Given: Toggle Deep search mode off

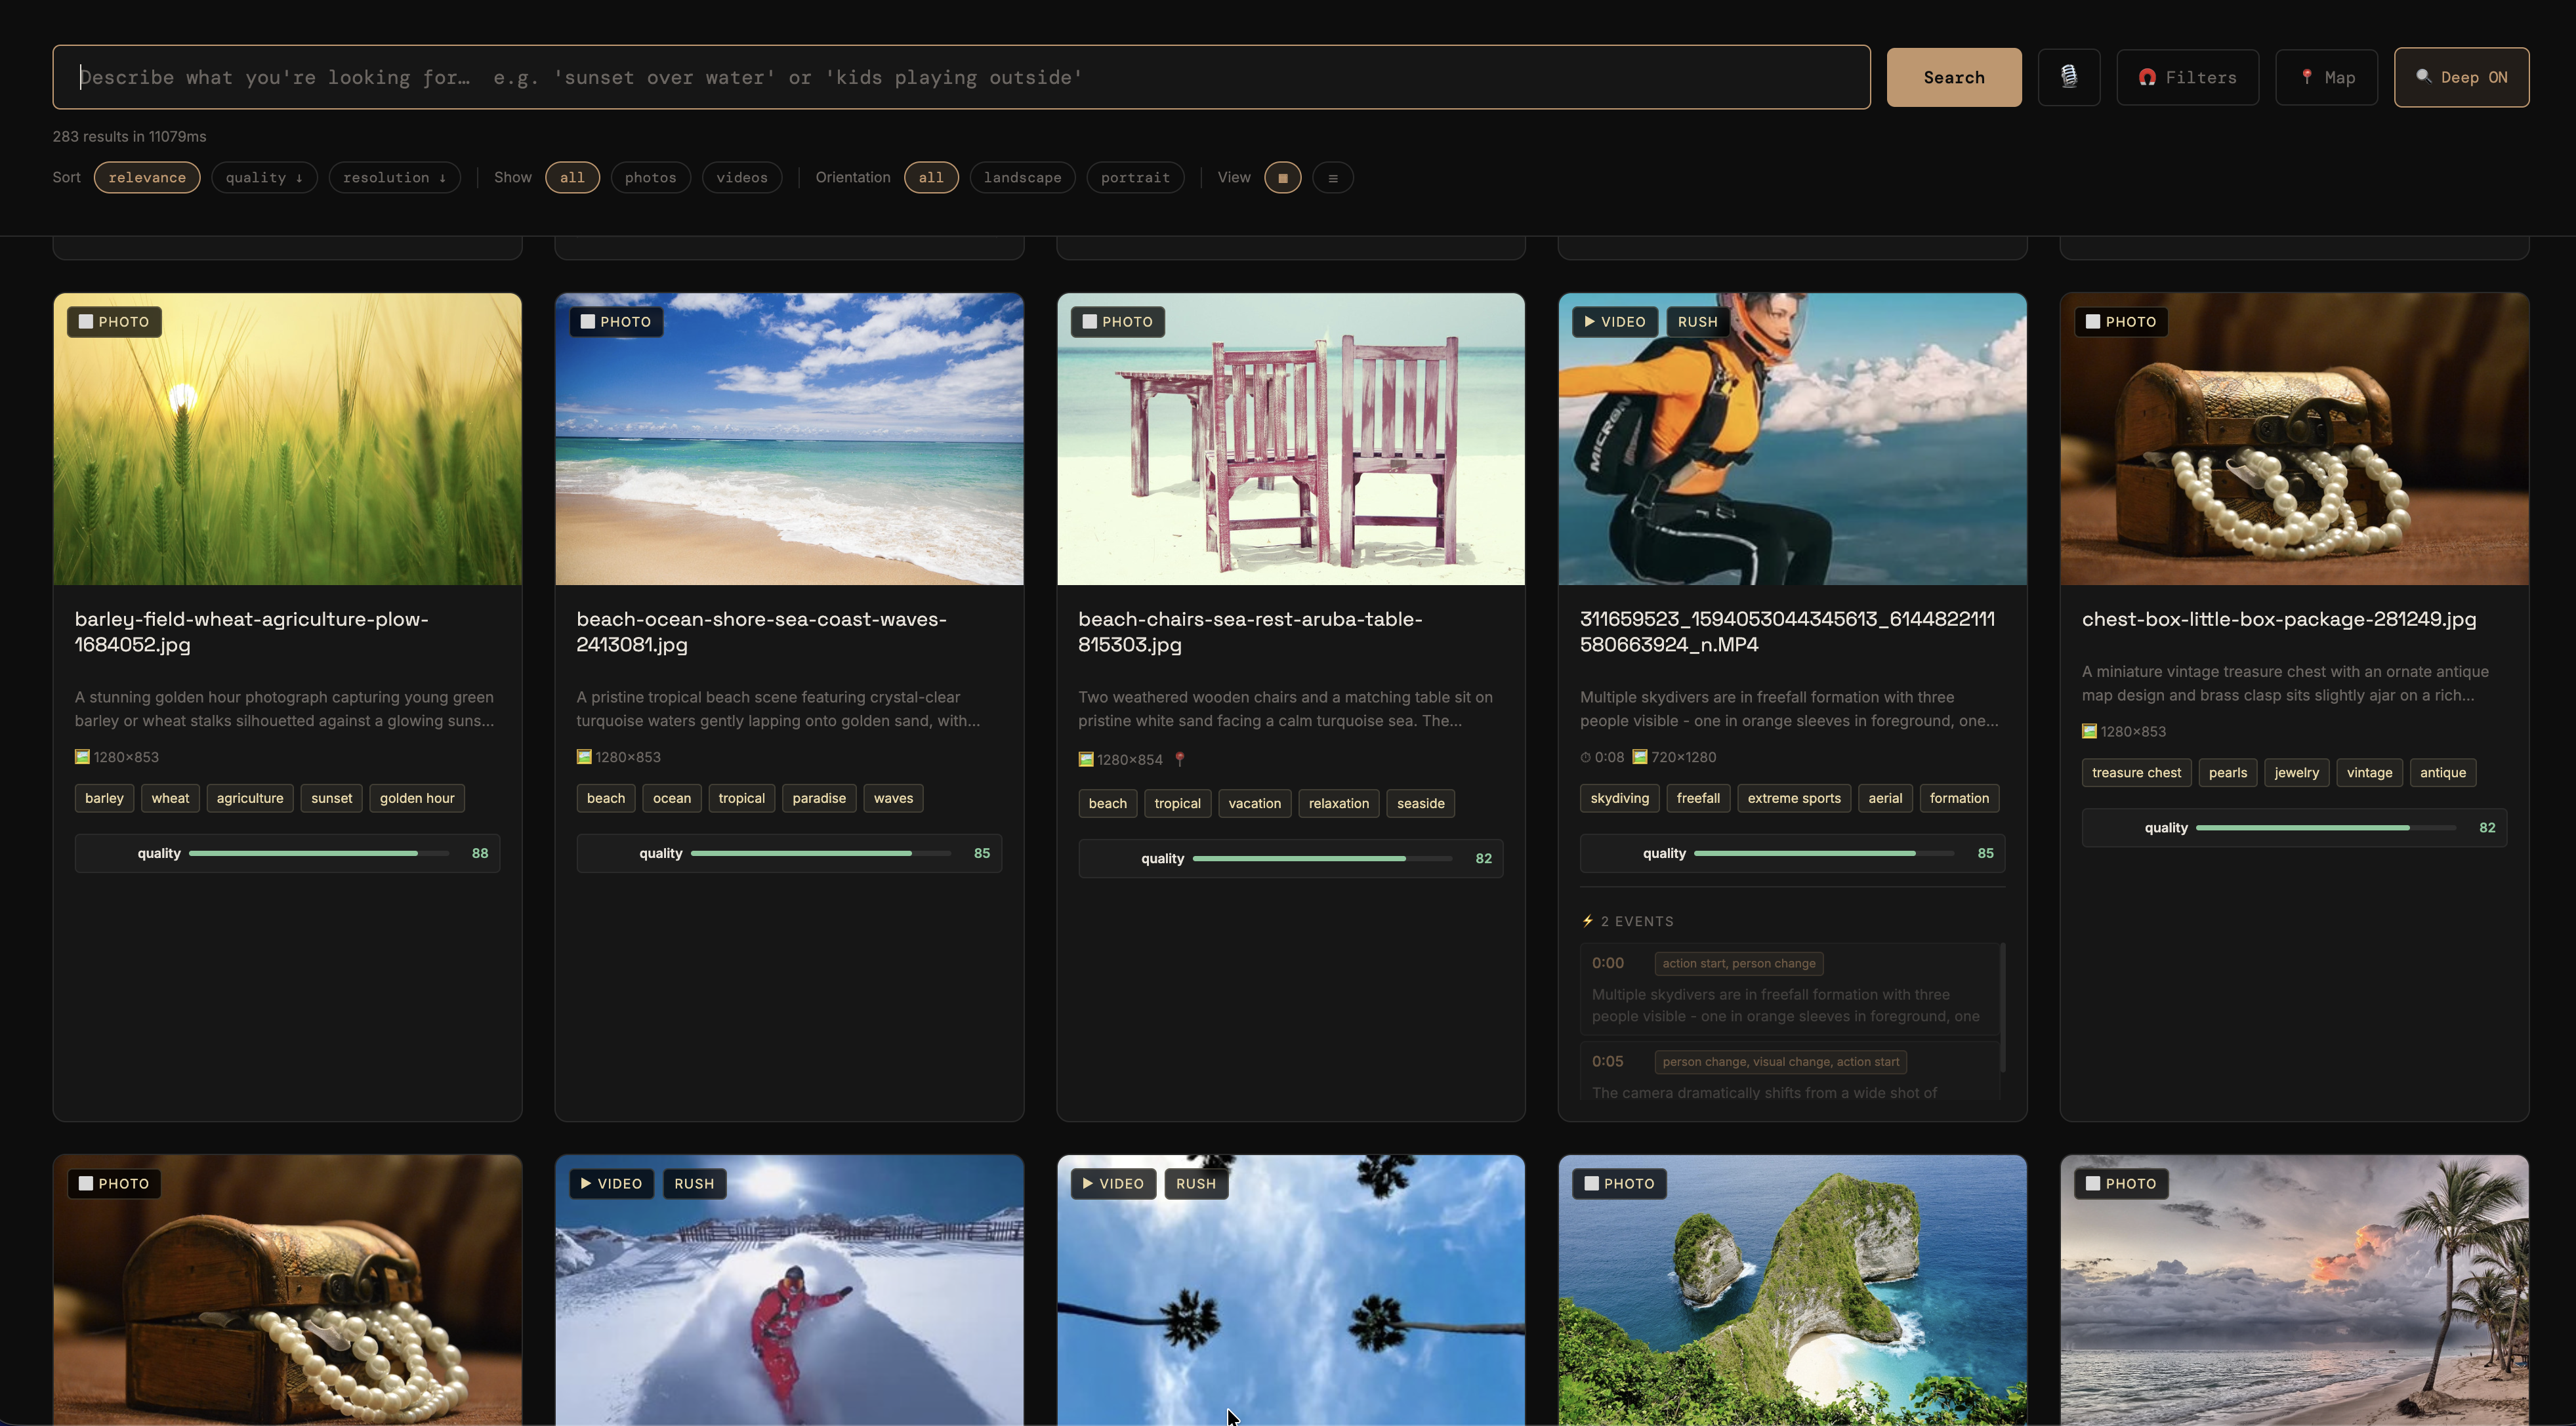Looking at the screenshot, I should point(2461,77).
